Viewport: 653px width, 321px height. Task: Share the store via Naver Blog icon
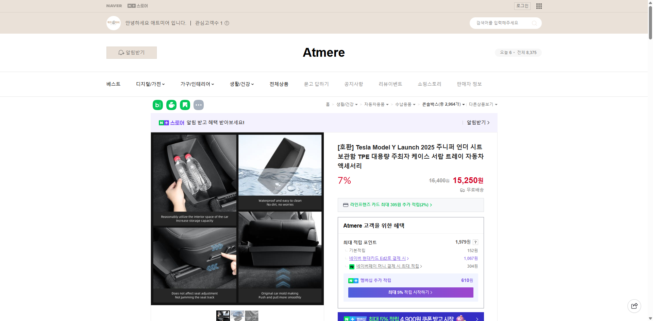pos(157,105)
